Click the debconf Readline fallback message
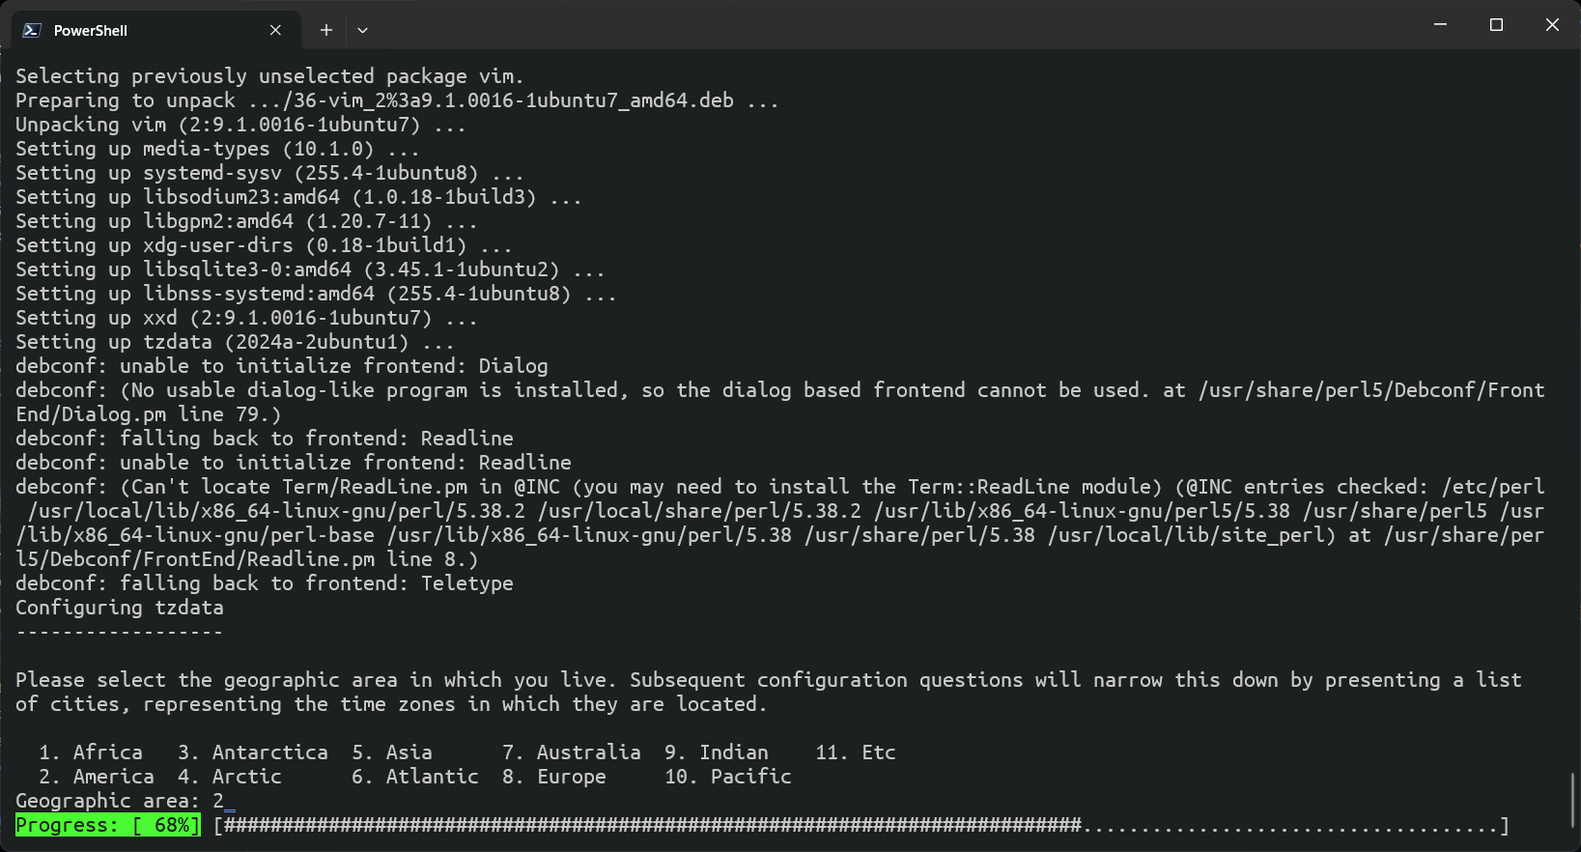 [x=264, y=438]
